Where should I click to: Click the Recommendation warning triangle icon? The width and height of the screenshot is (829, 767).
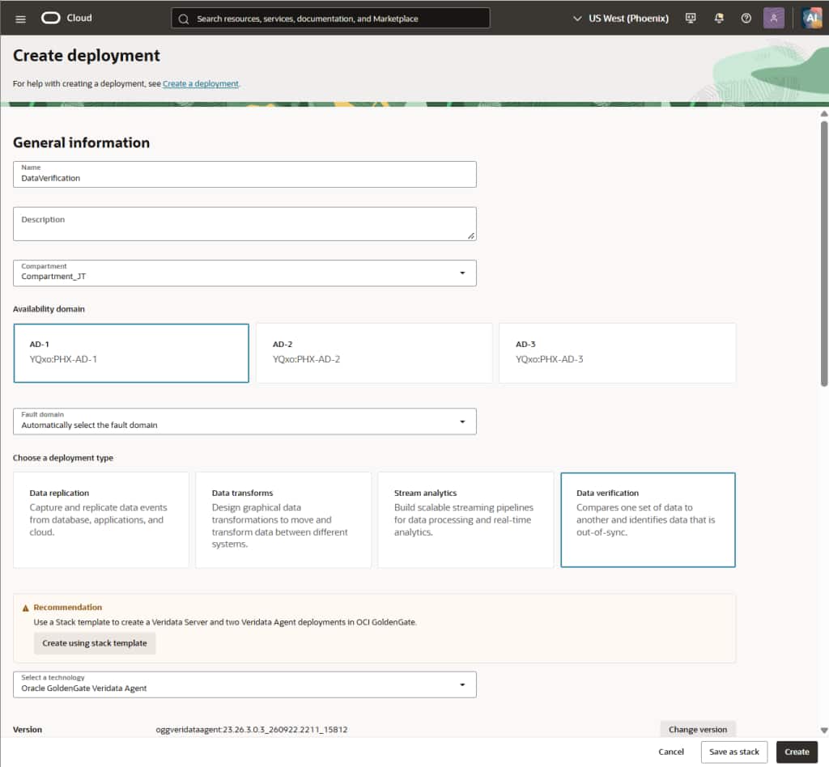(25, 608)
